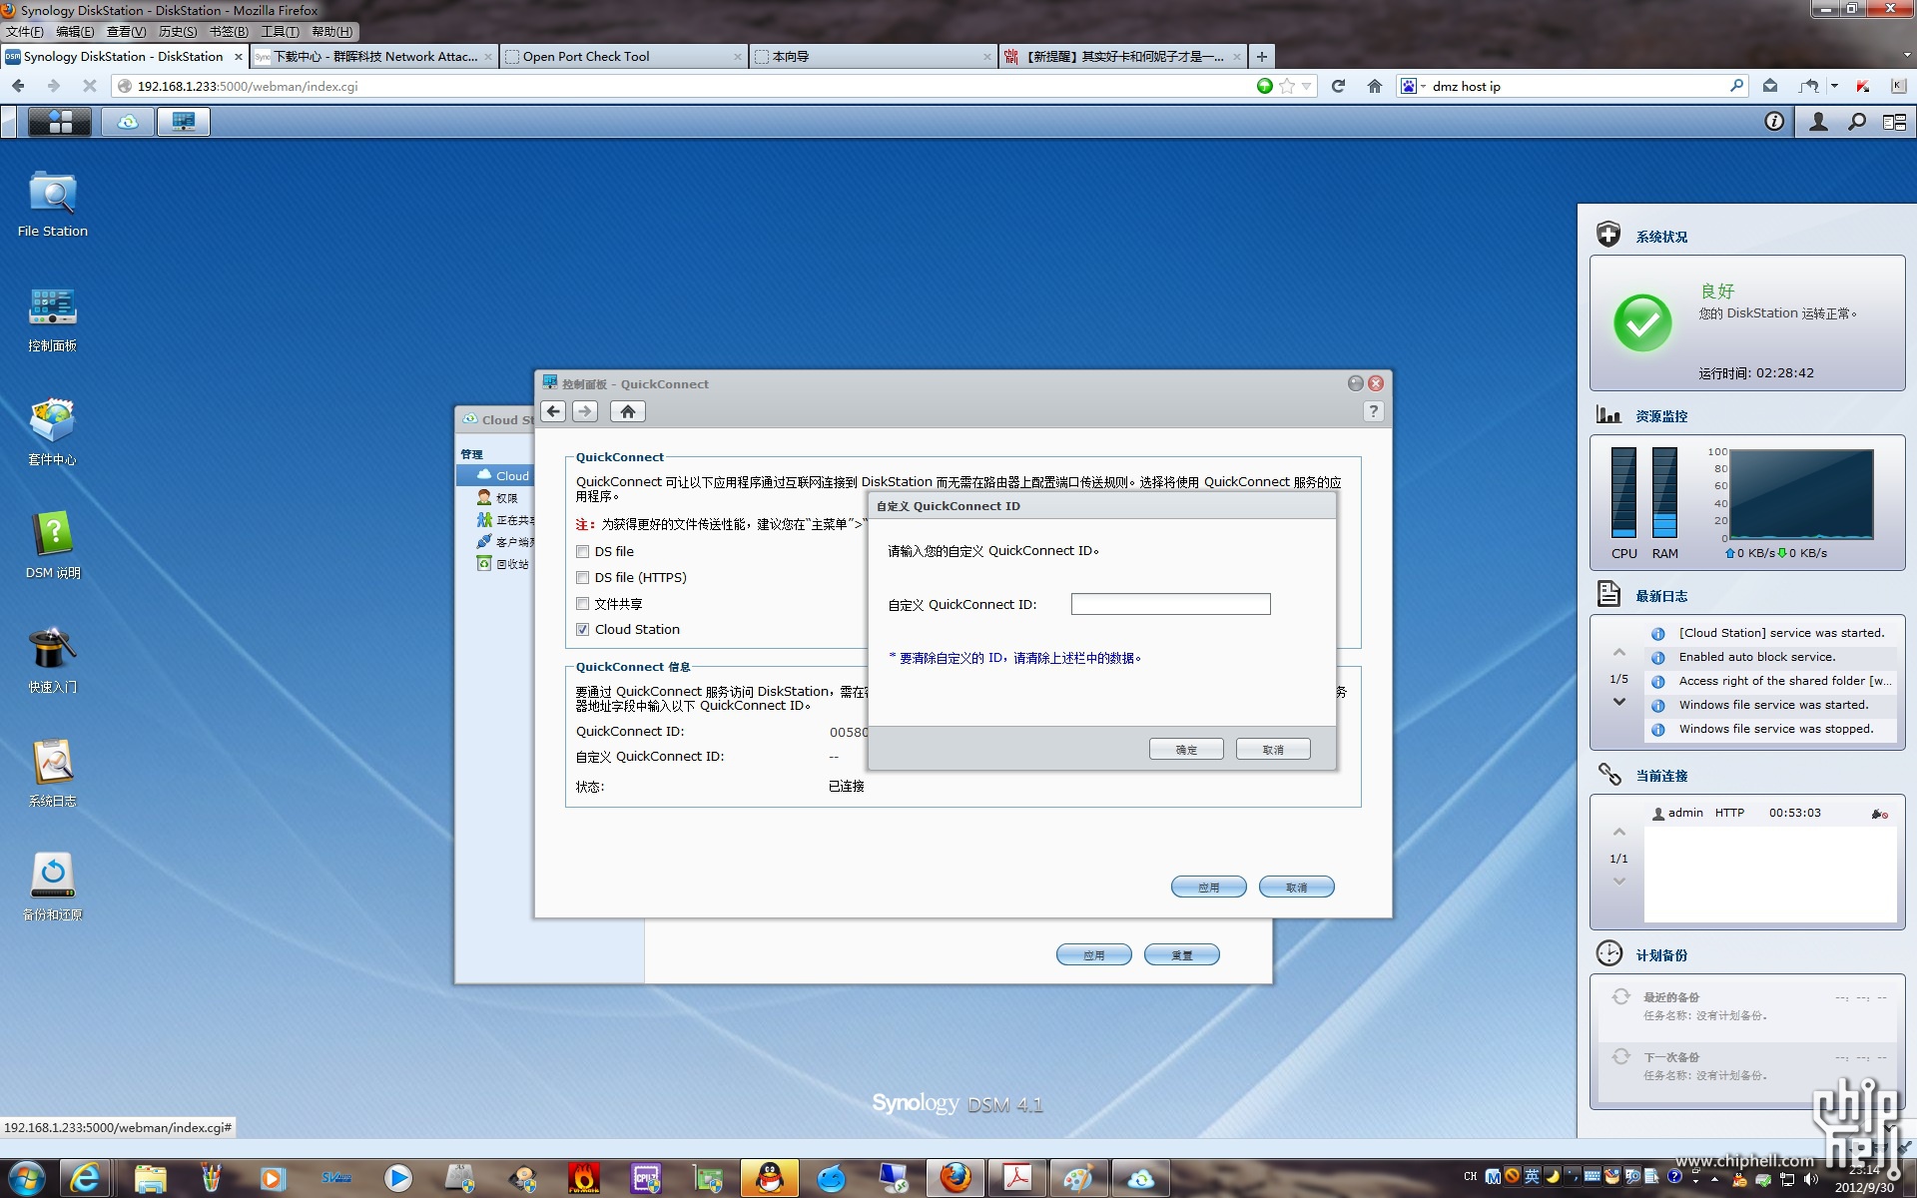Go back in control panel window
This screenshot has height=1198, width=1917.
554,411
